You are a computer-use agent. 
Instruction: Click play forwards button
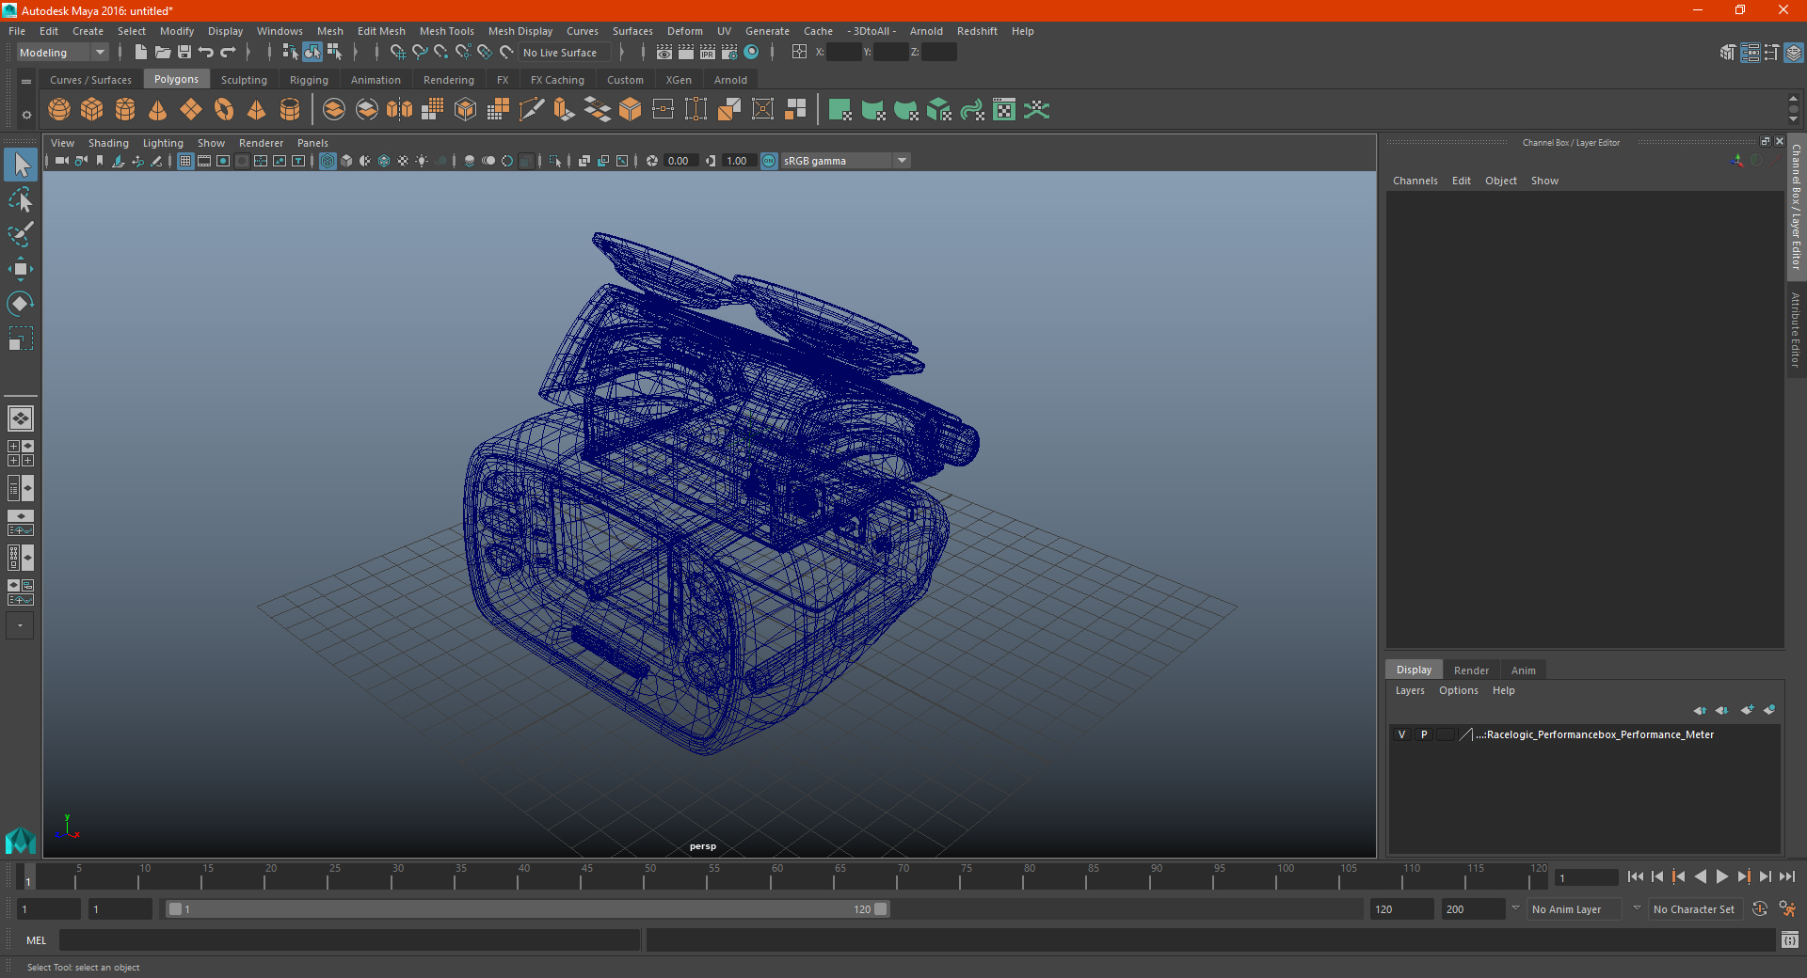[1721, 876]
